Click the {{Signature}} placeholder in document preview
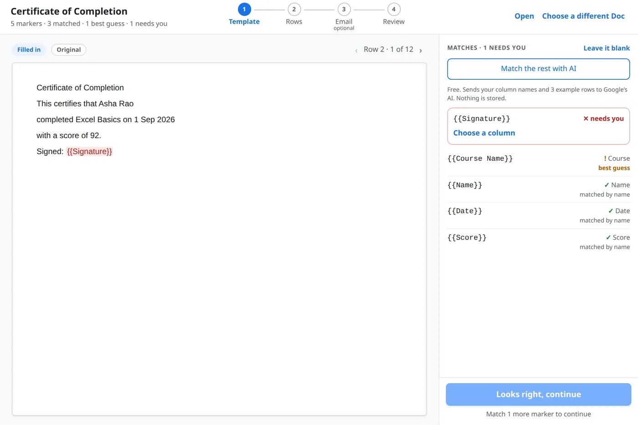 (89, 151)
